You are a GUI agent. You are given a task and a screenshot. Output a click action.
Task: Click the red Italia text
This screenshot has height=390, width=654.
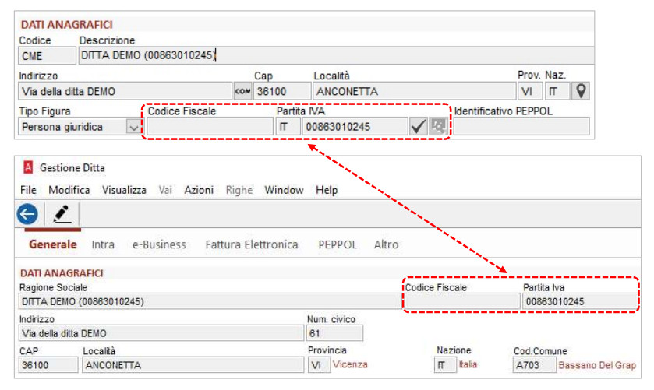tap(468, 364)
